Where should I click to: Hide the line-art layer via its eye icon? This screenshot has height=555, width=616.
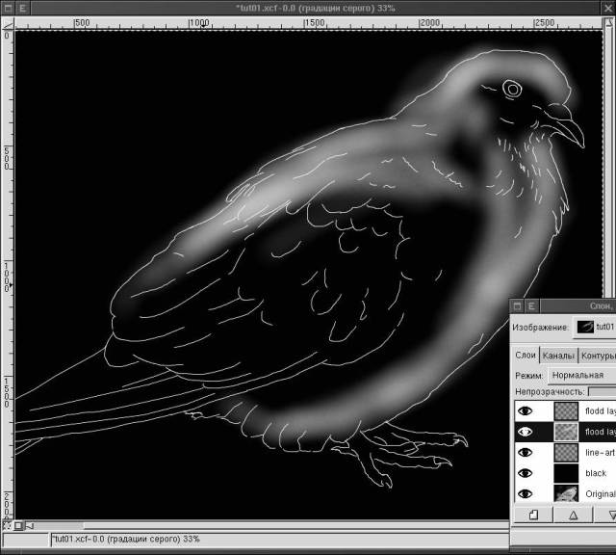pyautogui.click(x=525, y=452)
